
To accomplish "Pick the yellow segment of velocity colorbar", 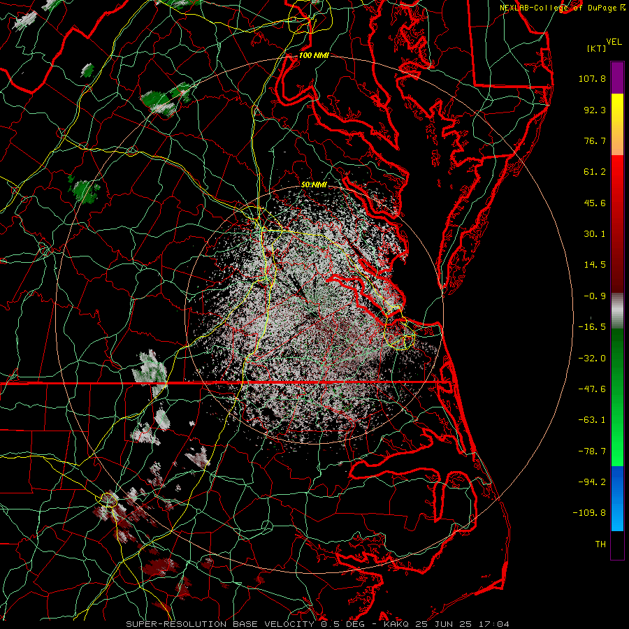I will (617, 124).
